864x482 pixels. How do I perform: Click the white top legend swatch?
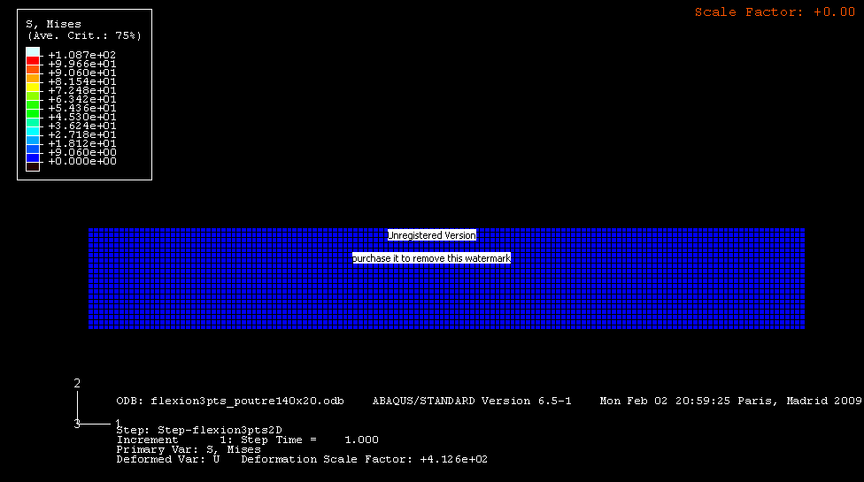pos(33,53)
